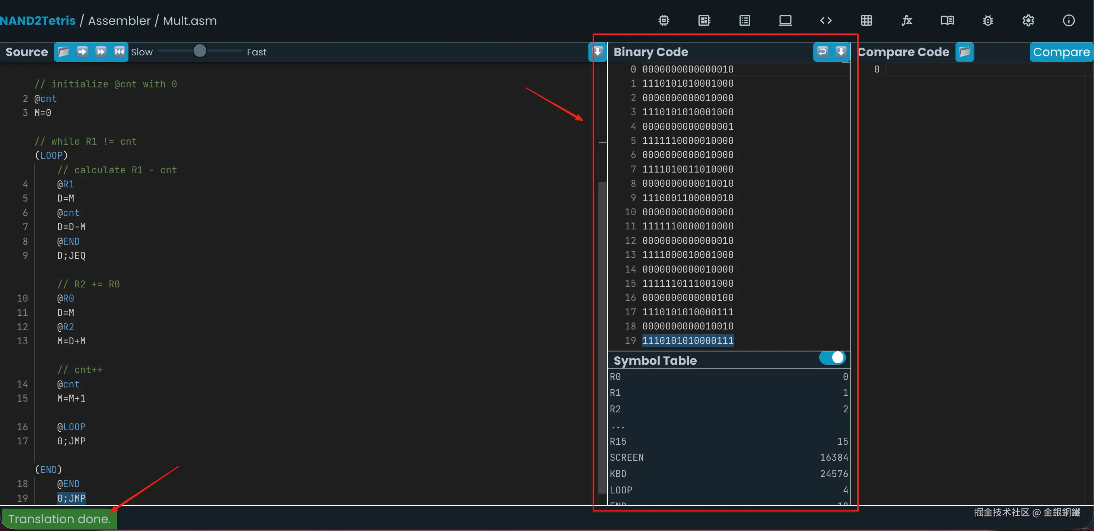The image size is (1094, 531).
Task: Toggle the Symbol Table switch
Action: (x=832, y=358)
